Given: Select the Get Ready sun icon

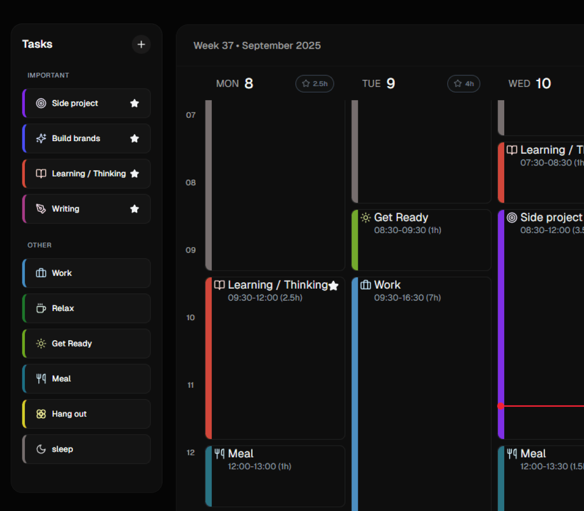Looking at the screenshot, I should click(40, 343).
